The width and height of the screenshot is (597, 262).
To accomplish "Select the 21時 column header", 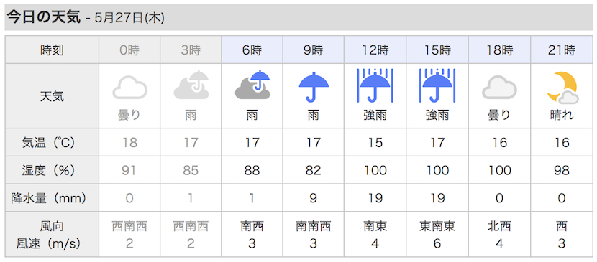I will 562,50.
